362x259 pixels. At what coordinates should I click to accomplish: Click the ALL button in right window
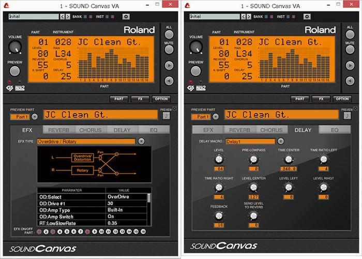point(350,35)
